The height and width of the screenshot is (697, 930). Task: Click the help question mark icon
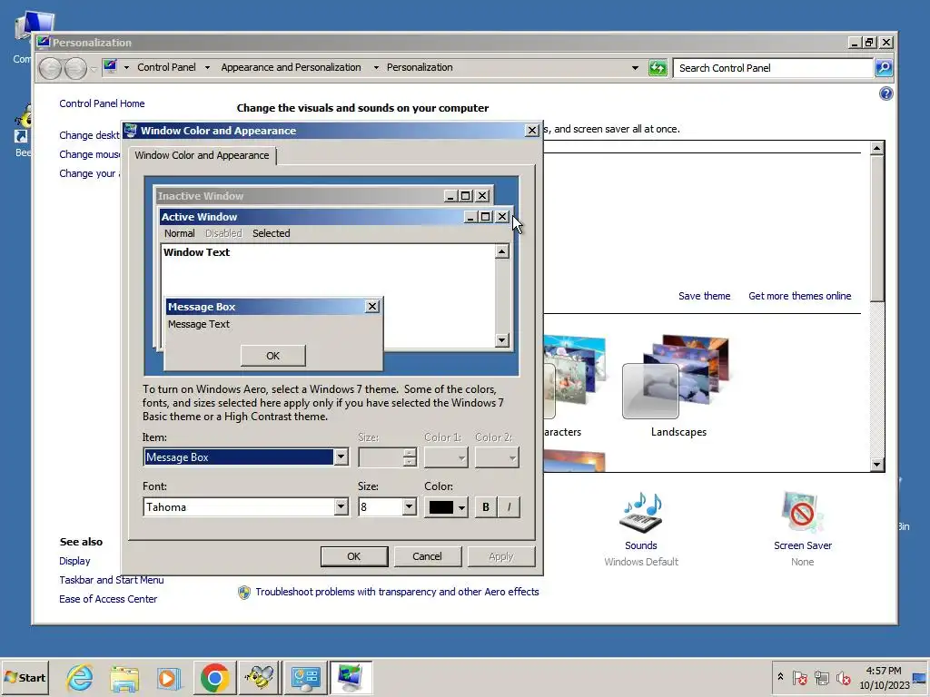[886, 93]
